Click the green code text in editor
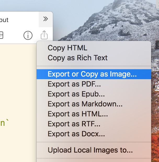The height and width of the screenshot is (162, 159). (x=3, y=123)
